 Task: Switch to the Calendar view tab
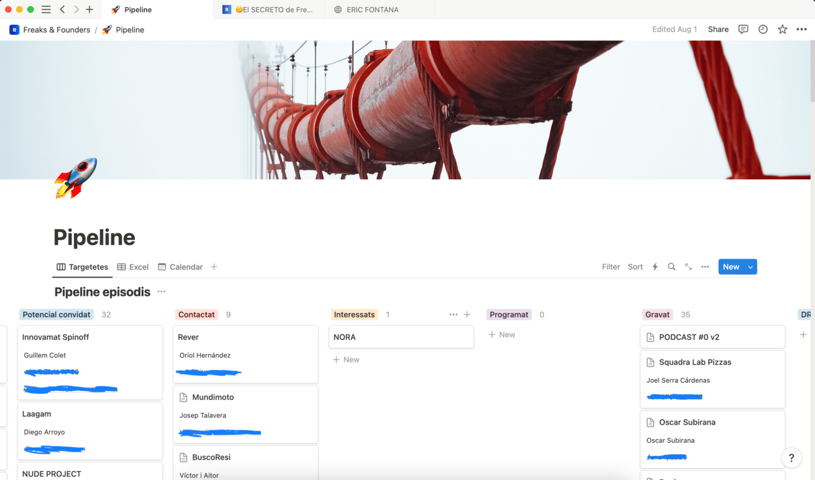pyautogui.click(x=180, y=267)
